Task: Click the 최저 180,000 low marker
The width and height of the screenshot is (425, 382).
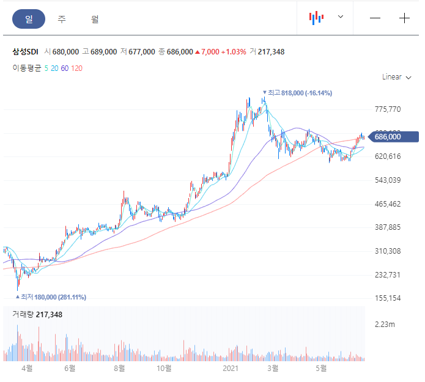Action: tap(51, 297)
